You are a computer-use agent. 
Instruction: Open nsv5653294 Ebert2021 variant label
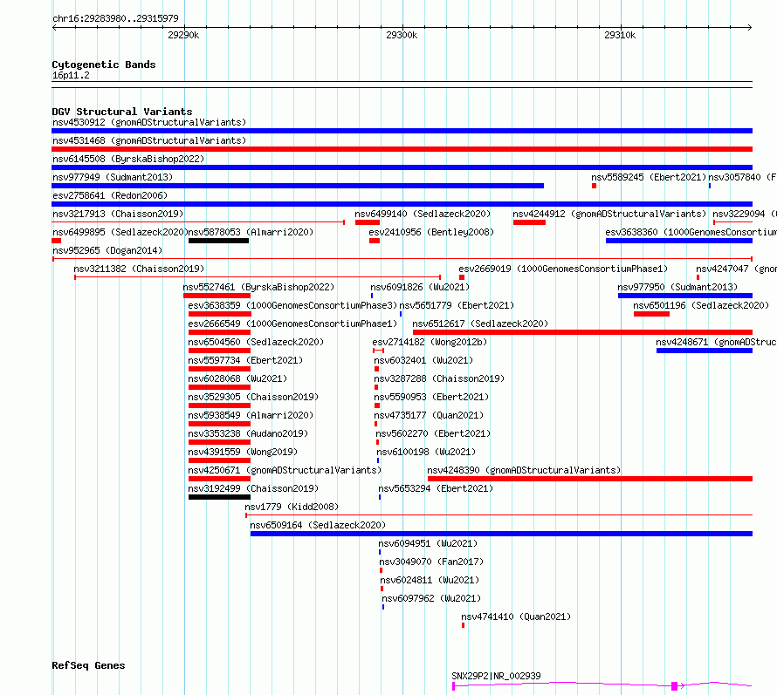tap(436, 488)
